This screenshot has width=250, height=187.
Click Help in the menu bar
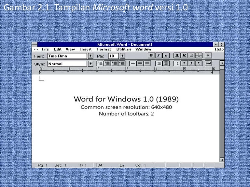(x=219, y=49)
